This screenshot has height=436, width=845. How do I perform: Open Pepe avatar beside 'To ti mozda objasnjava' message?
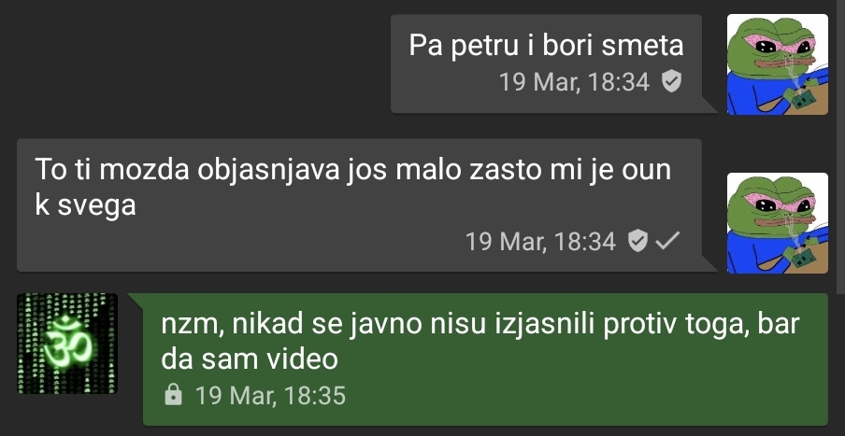point(777,223)
